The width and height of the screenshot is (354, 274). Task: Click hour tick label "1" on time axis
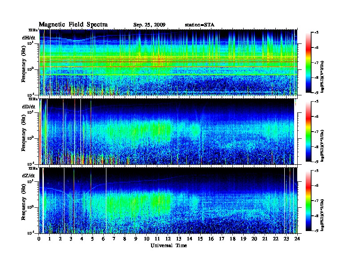click(x=50, y=239)
